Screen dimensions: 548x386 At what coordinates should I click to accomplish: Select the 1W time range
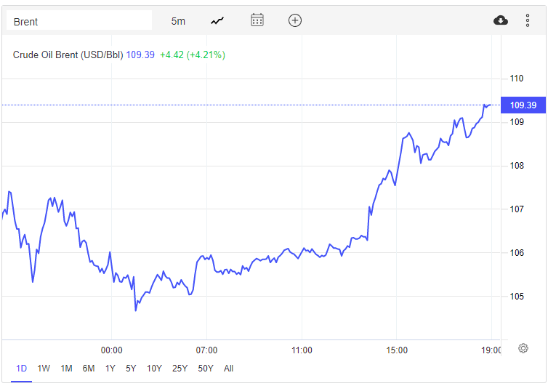pos(44,369)
